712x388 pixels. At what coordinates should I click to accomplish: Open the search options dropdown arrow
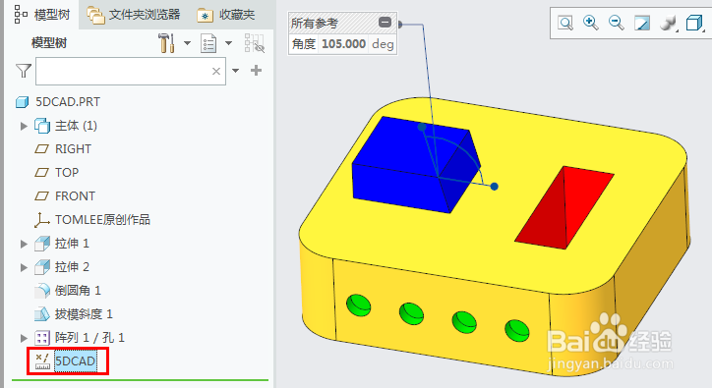pos(236,71)
